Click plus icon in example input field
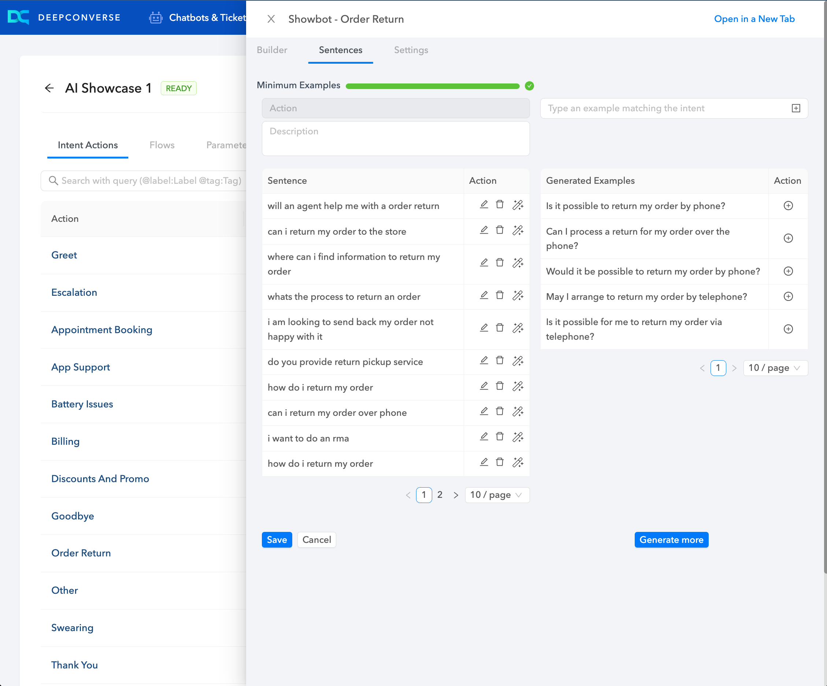Viewport: 827px width, 686px height. click(x=796, y=108)
